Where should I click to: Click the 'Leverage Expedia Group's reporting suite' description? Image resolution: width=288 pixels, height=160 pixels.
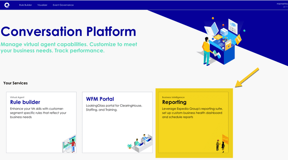click(x=192, y=113)
